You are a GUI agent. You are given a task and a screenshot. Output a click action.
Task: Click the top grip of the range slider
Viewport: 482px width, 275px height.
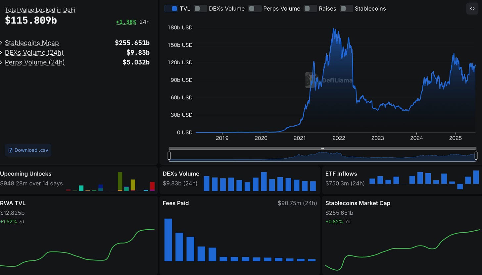pos(322,148)
